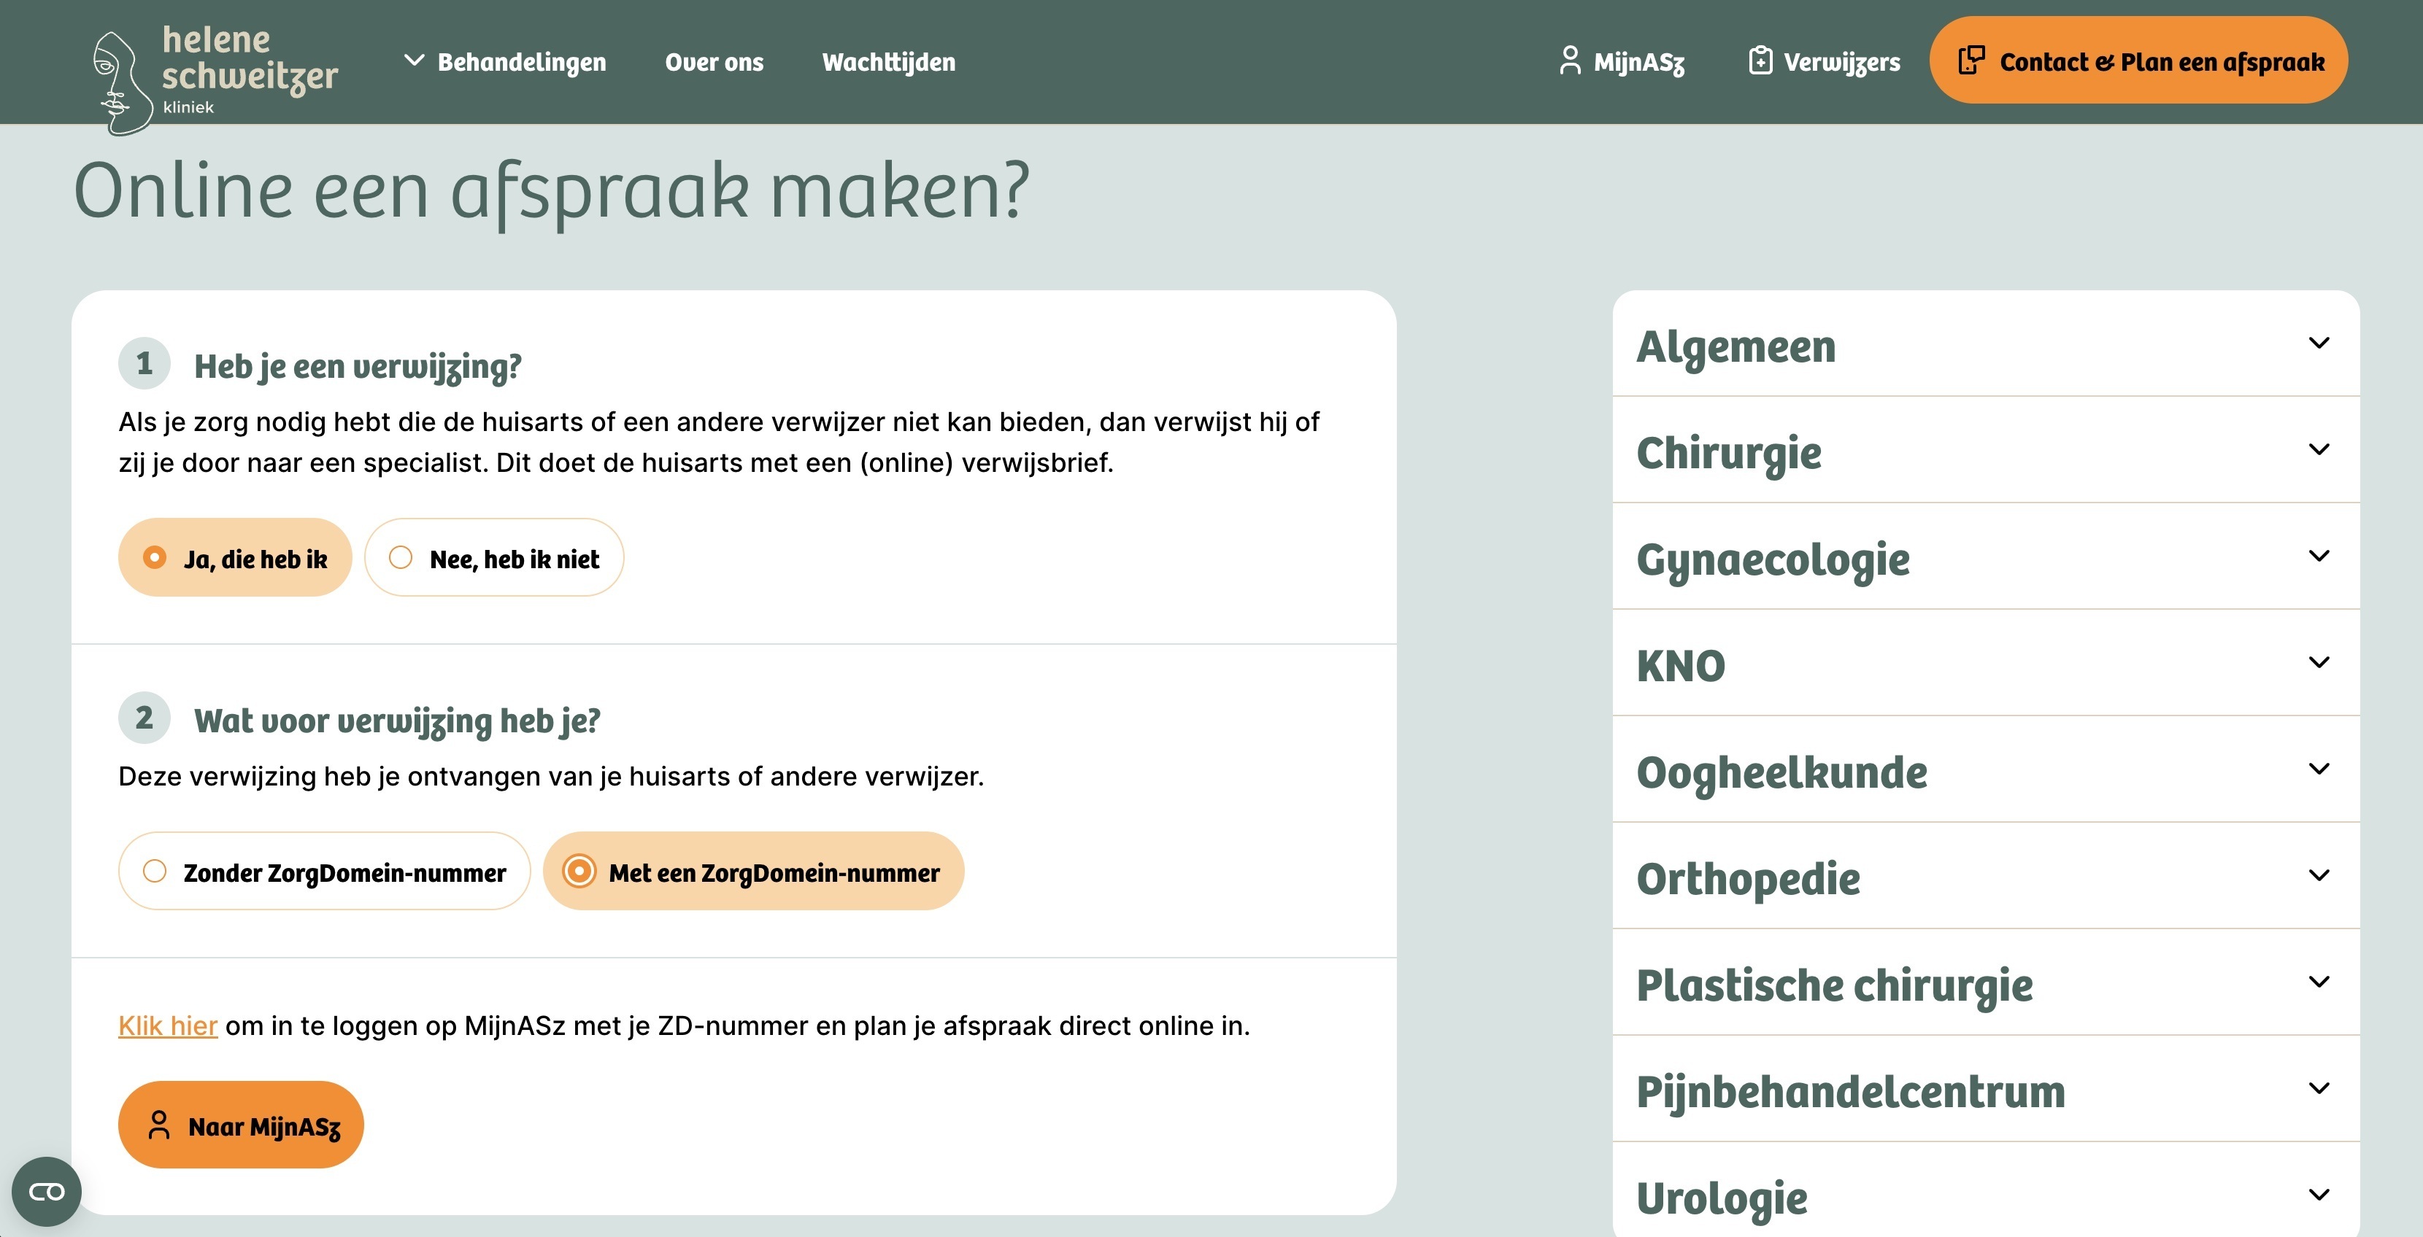
Task: Click the Urologie section title
Action: pos(1722,1199)
